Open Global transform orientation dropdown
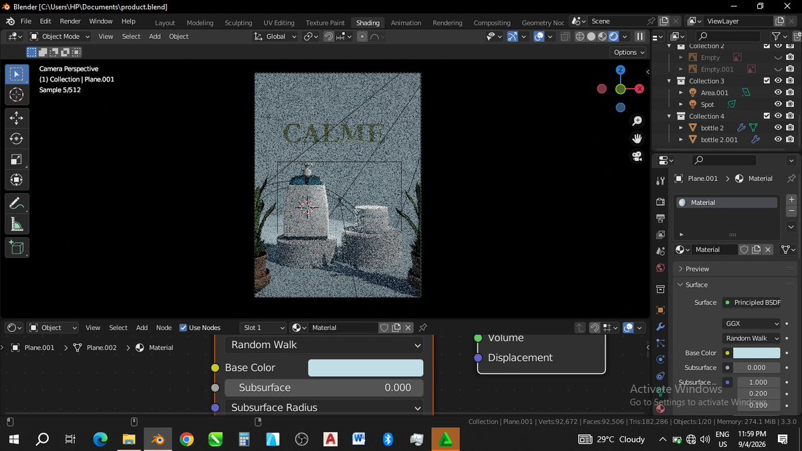The width and height of the screenshot is (802, 451). tap(275, 37)
